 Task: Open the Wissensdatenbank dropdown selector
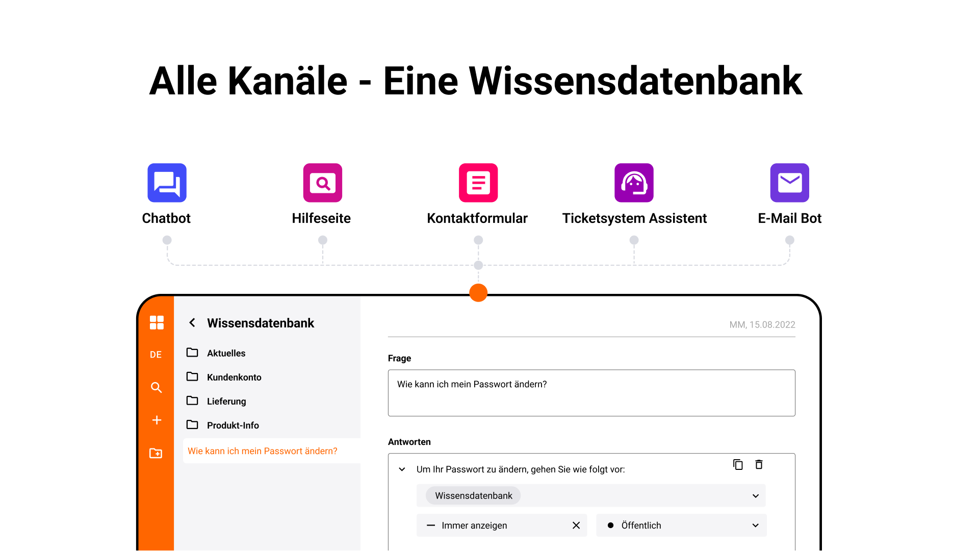point(755,496)
